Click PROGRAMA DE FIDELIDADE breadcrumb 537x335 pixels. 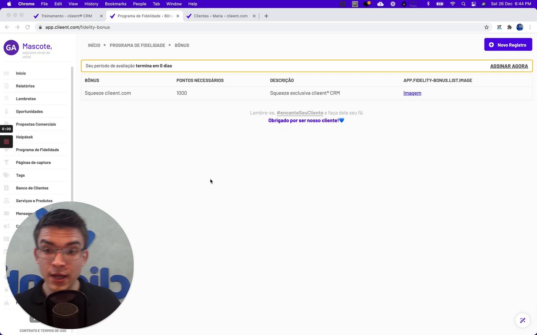137,45
